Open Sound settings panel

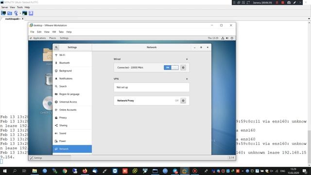72,133
